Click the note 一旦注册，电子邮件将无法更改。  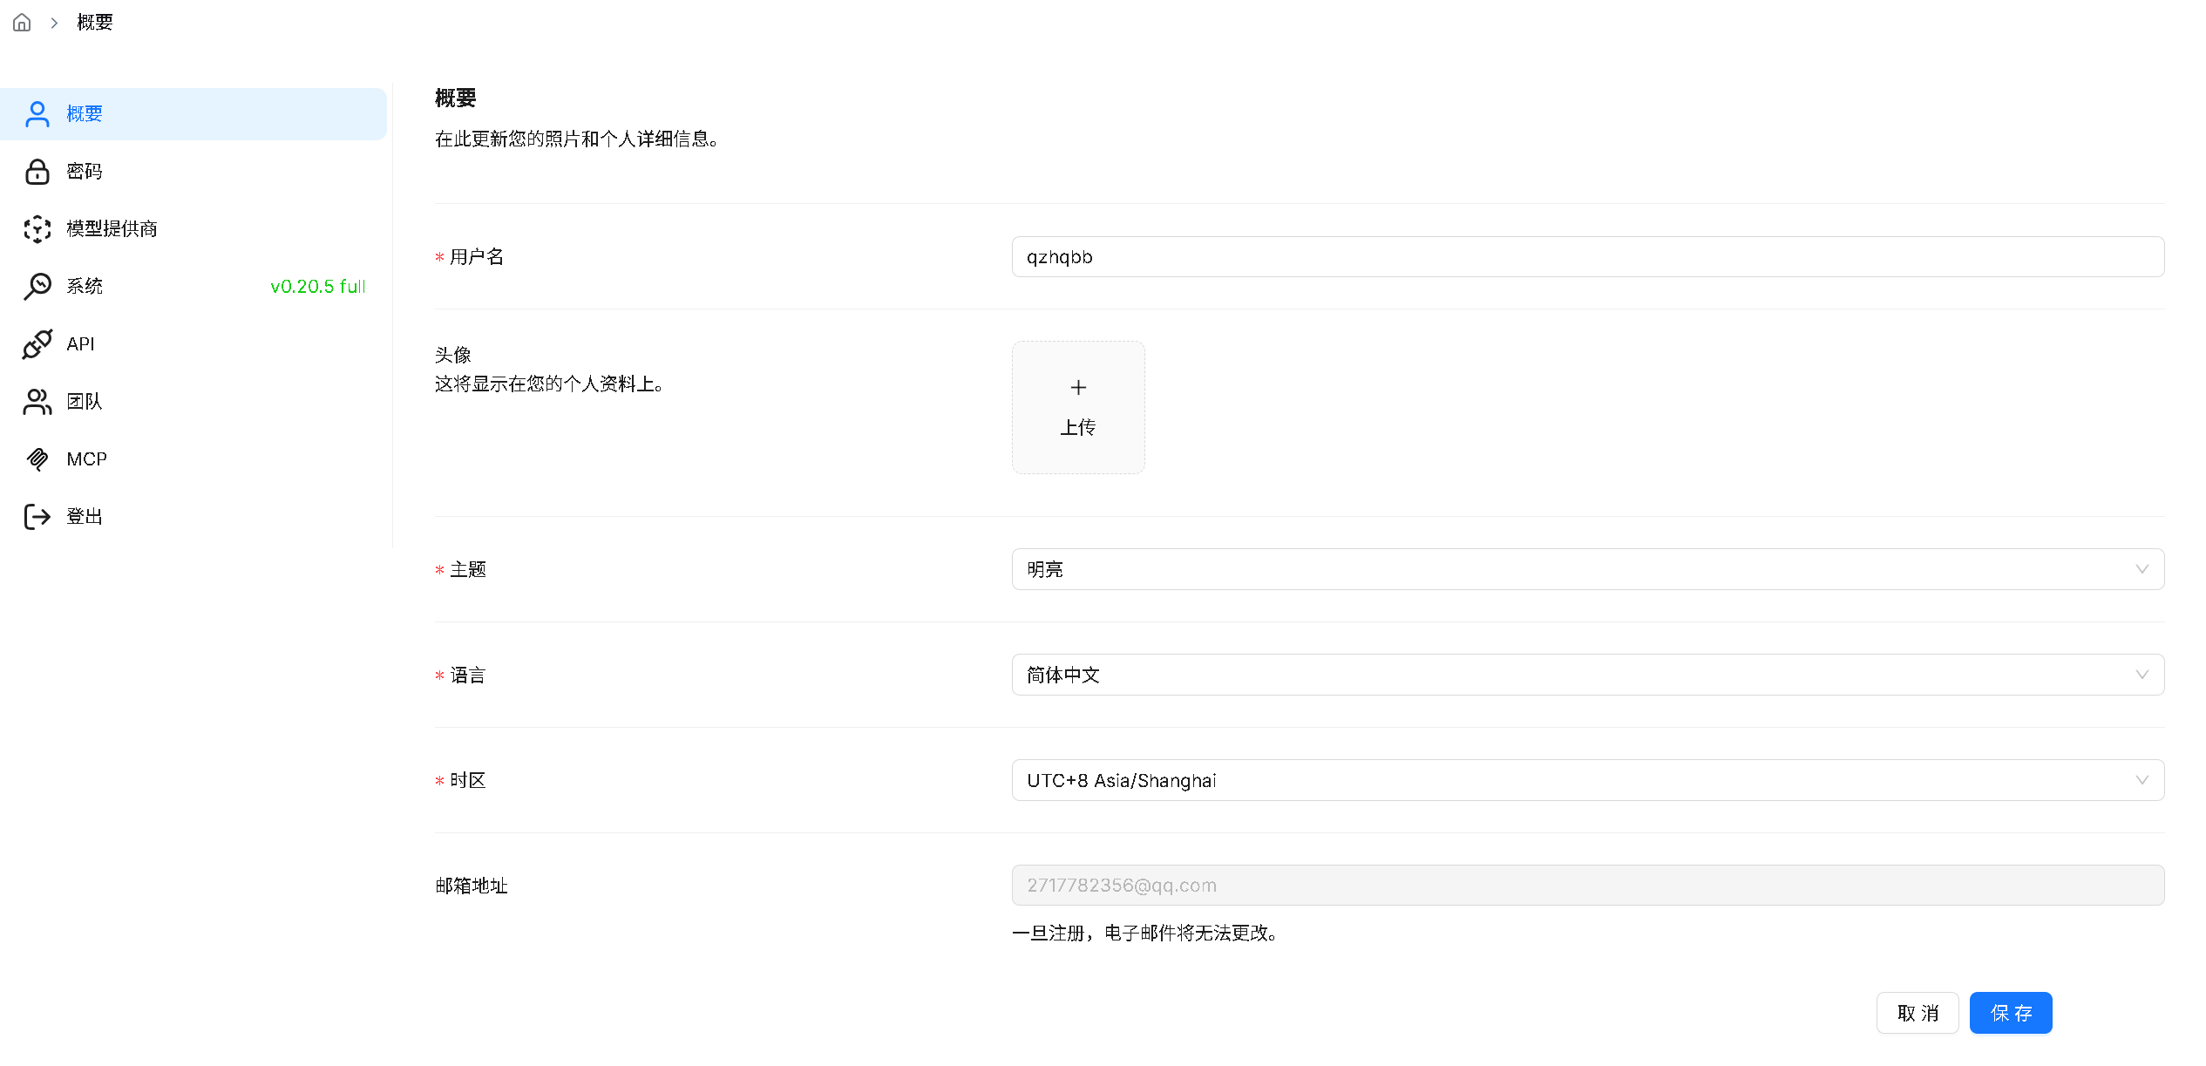pyautogui.click(x=1145, y=934)
